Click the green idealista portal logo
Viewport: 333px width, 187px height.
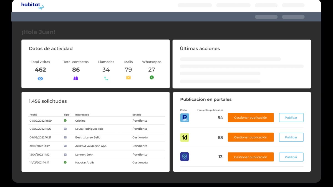pos(185,137)
